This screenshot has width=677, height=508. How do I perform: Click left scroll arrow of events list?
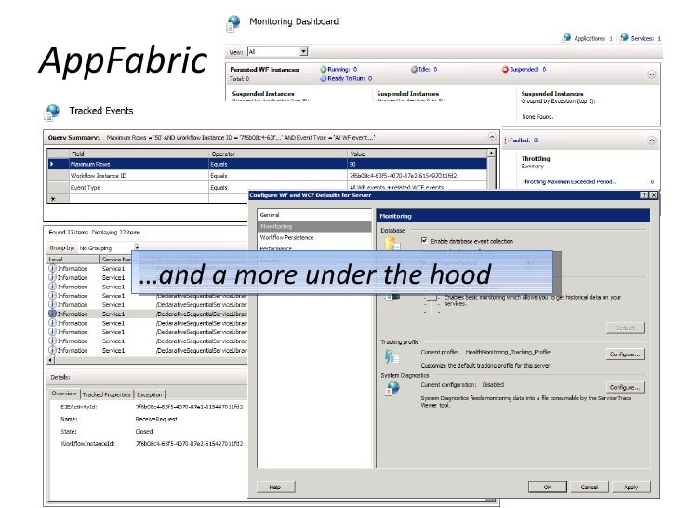(50, 360)
